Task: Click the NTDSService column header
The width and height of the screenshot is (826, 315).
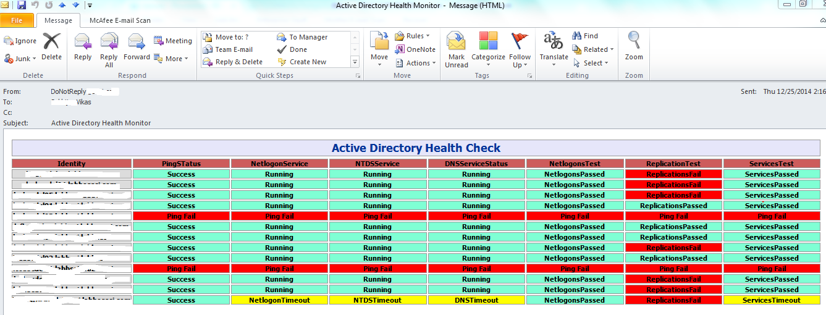Action: click(377, 164)
